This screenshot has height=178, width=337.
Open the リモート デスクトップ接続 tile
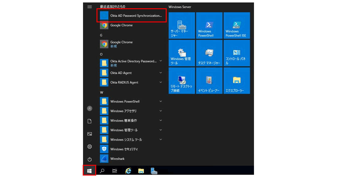[182, 80]
